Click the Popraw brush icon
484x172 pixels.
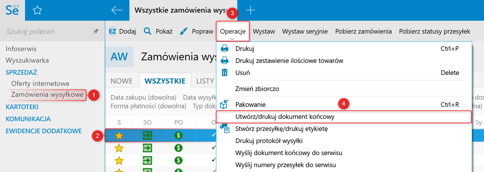[183, 31]
